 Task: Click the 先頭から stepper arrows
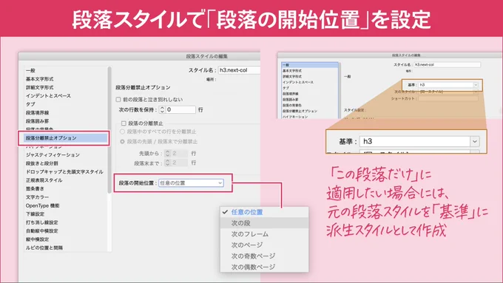pos(167,154)
